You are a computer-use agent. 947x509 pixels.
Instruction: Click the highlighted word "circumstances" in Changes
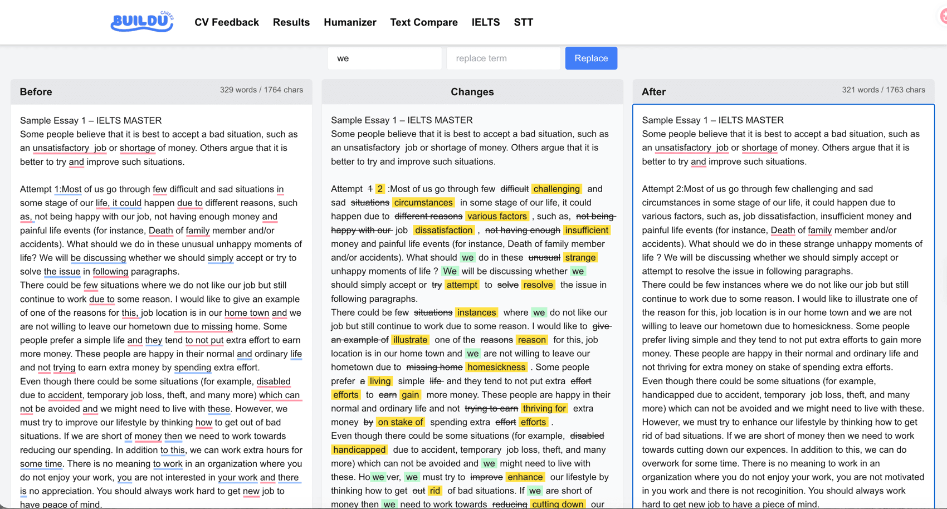coord(423,203)
